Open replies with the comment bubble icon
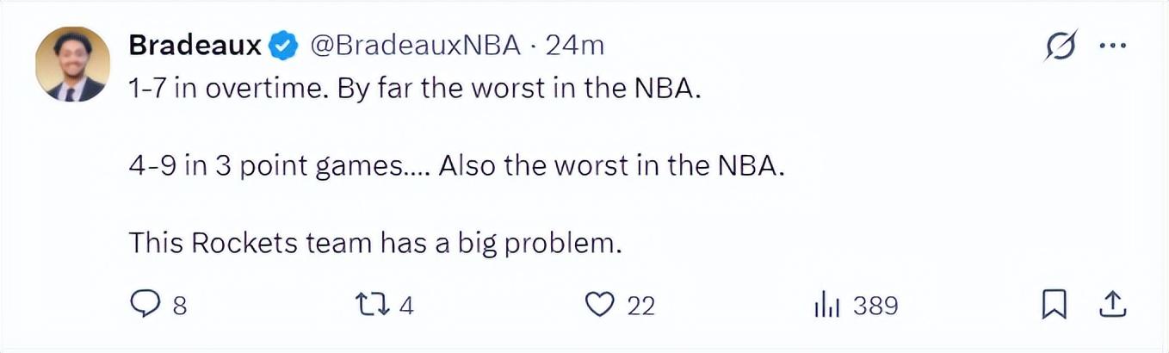 [145, 304]
